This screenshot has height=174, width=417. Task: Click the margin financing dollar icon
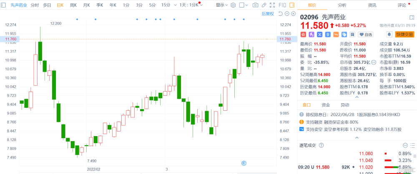[x=301, y=122]
